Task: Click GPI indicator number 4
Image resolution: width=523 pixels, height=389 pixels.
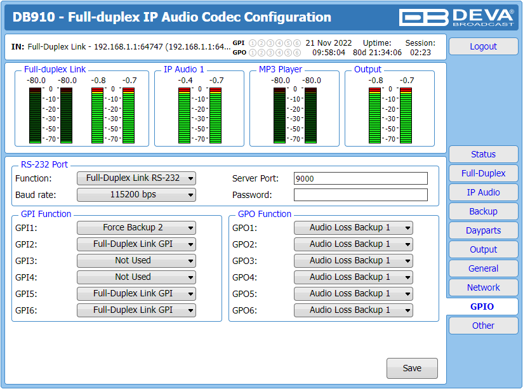Action: pyautogui.click(x=279, y=43)
